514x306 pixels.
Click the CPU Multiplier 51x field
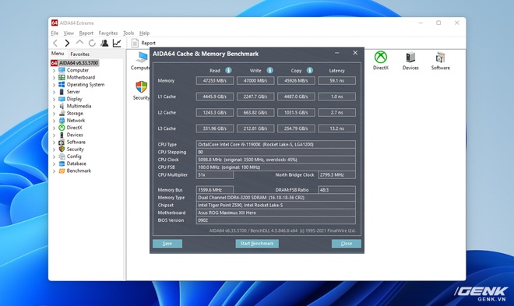pyautogui.click(x=215, y=175)
